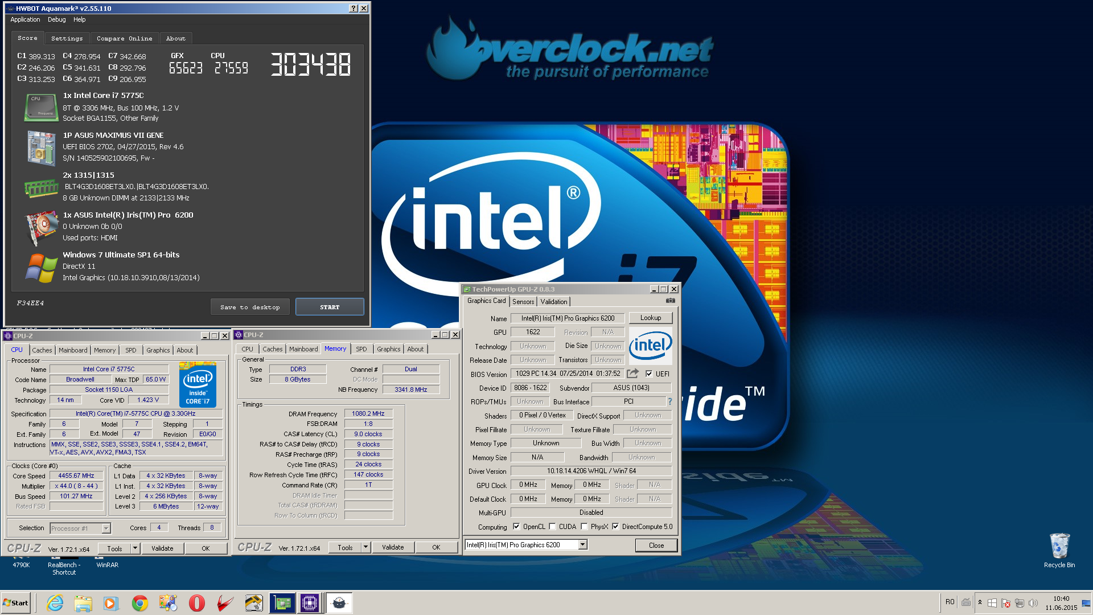1093x615 pixels.
Task: Open Windows Explorer folder icon in taskbar
Action: [x=83, y=603]
